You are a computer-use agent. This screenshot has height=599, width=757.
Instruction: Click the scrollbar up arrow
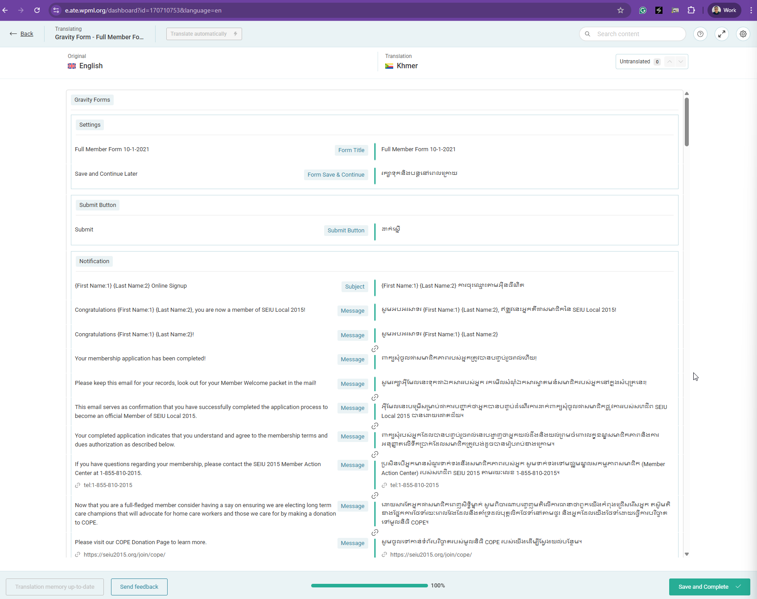(x=687, y=94)
